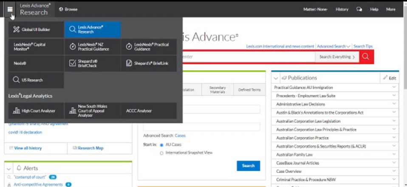Open CaseBase Journal Articles publication
The image size is (407, 187).
(297, 163)
